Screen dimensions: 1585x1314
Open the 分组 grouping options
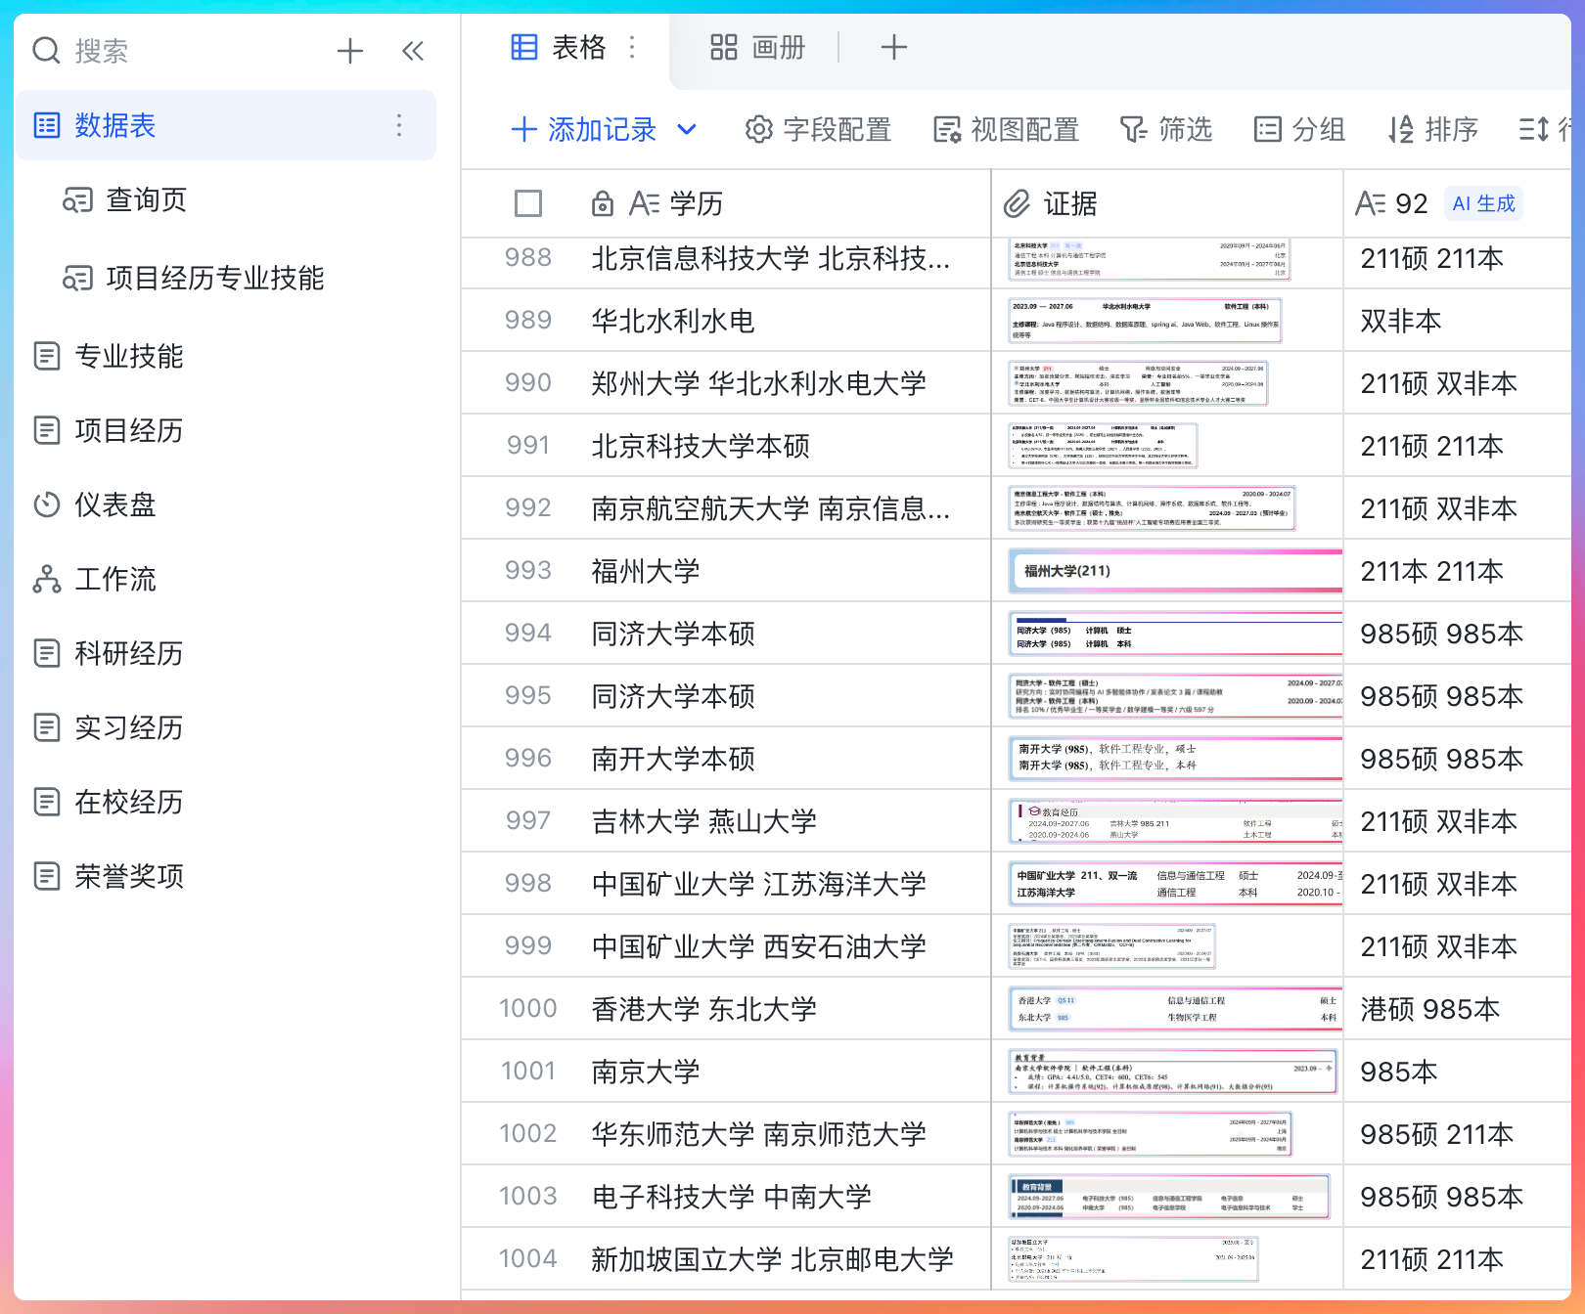coord(1299,129)
